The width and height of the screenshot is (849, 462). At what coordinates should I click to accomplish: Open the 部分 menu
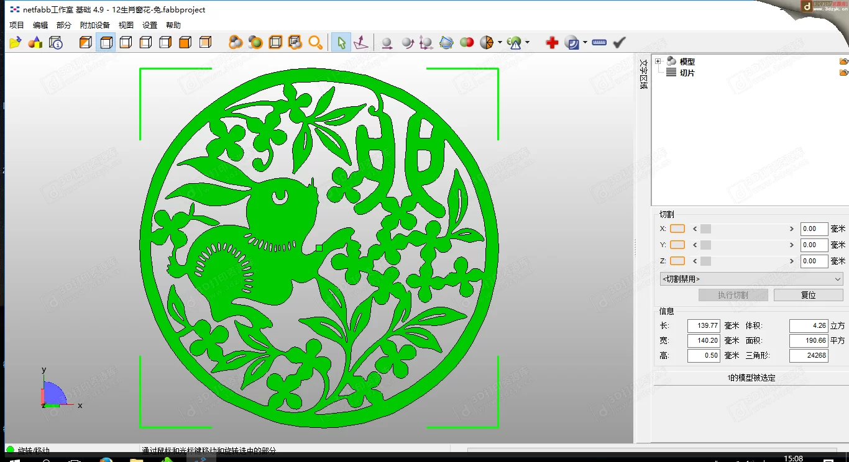point(64,25)
